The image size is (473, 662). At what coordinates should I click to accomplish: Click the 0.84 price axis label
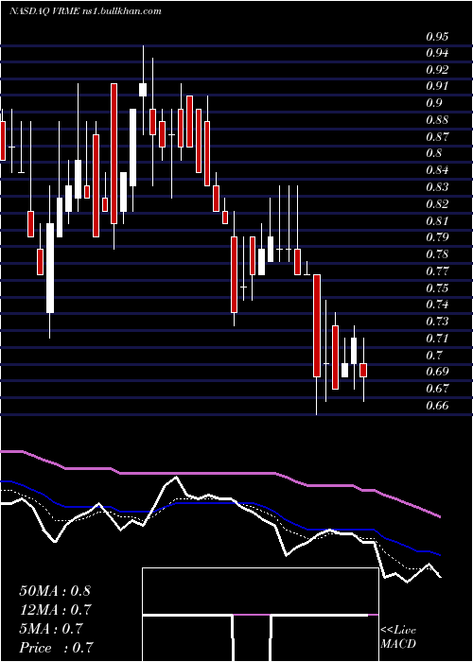437,170
